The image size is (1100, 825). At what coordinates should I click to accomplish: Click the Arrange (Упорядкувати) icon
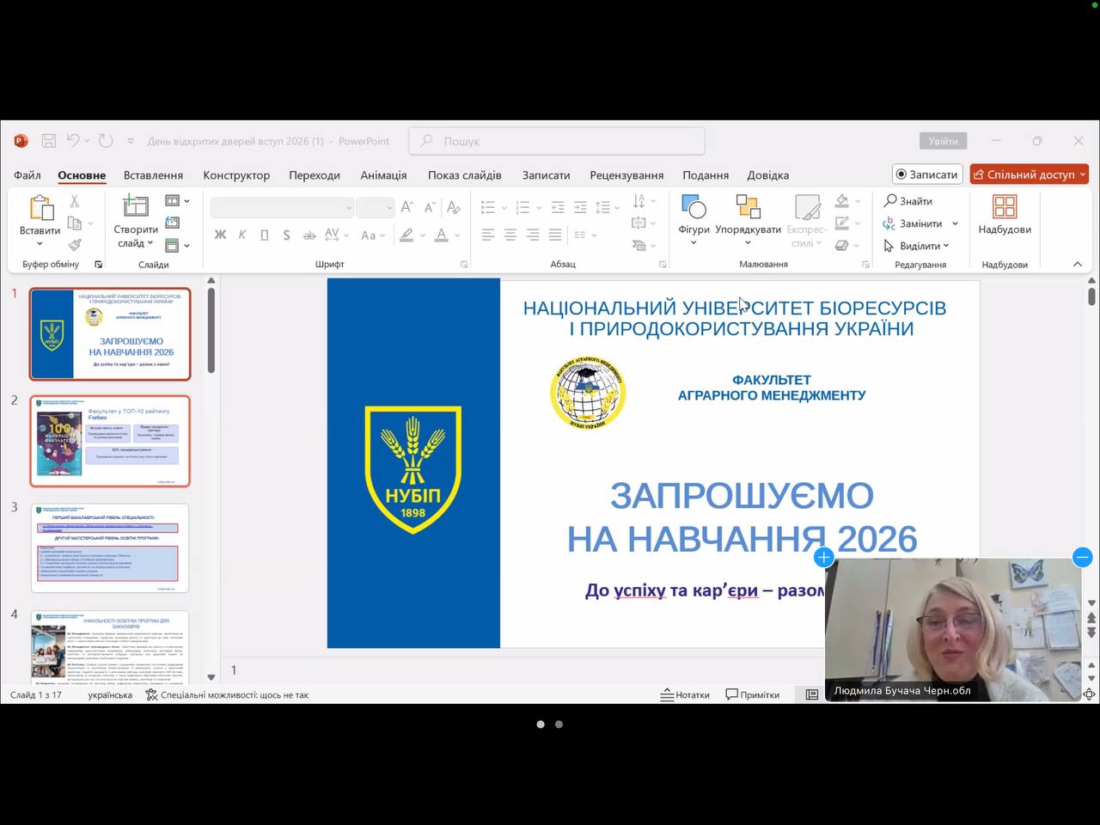click(x=748, y=208)
